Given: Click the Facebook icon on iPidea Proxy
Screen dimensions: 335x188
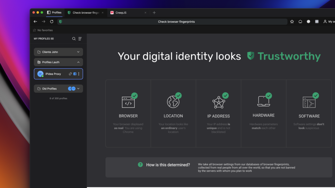Looking at the screenshot, I should 75,74.
